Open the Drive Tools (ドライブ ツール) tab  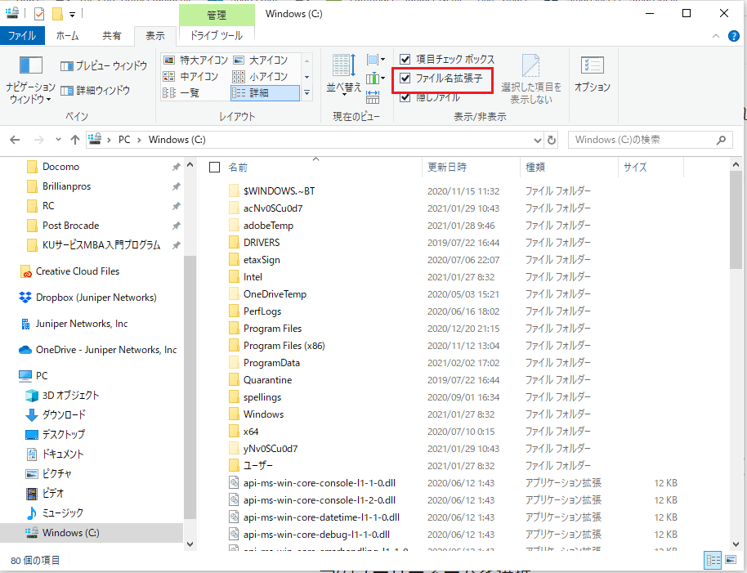coord(217,36)
